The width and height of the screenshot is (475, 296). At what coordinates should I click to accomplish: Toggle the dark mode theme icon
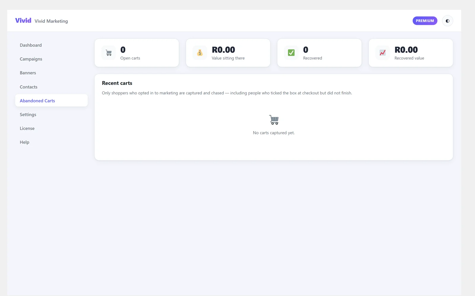point(447,21)
